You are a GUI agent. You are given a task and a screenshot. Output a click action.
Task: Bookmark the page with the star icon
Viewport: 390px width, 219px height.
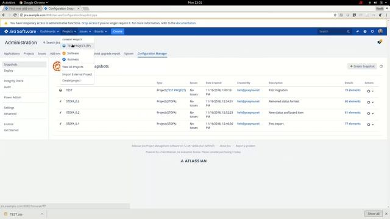[335, 15]
